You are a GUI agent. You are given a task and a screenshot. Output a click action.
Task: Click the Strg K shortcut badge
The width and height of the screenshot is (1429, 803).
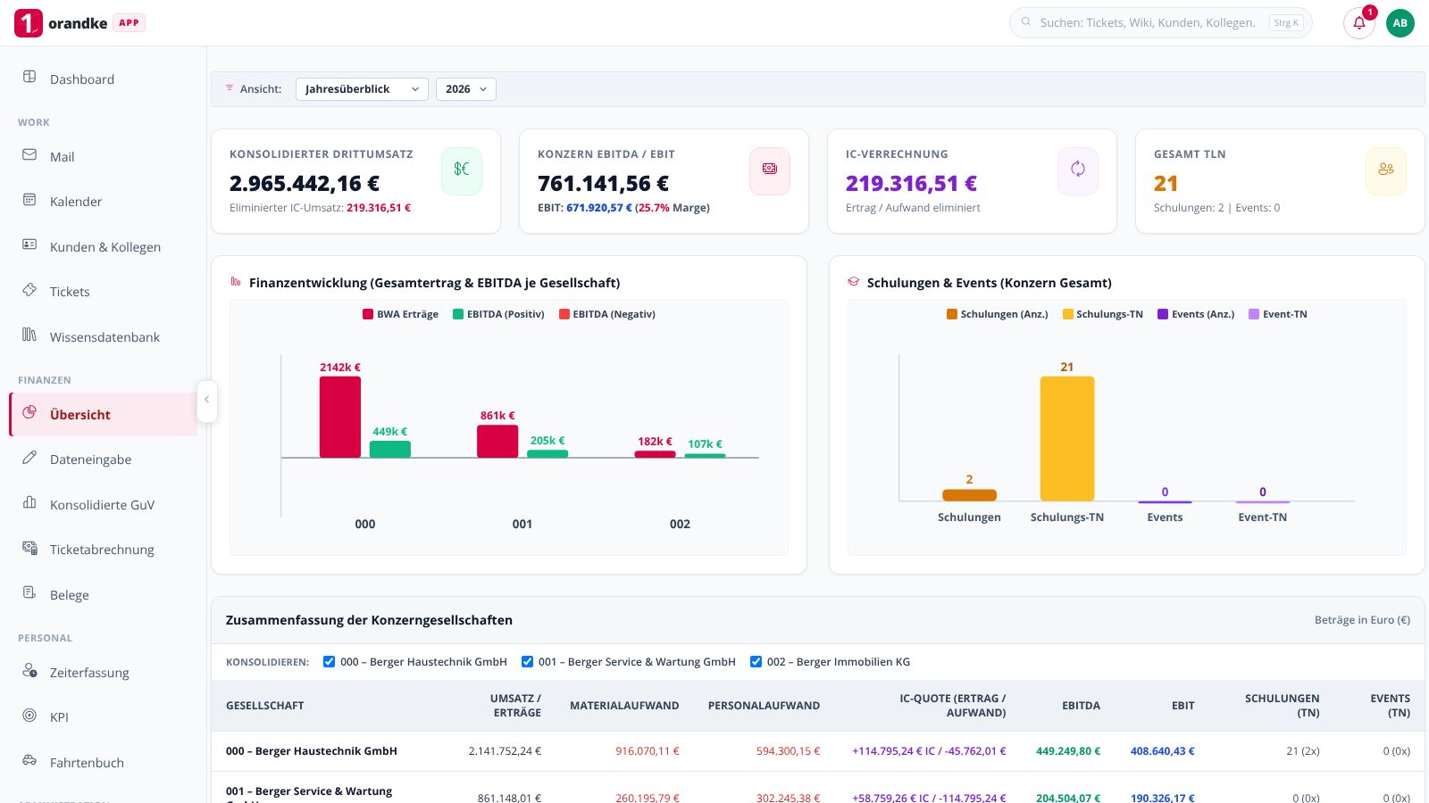tap(1287, 23)
